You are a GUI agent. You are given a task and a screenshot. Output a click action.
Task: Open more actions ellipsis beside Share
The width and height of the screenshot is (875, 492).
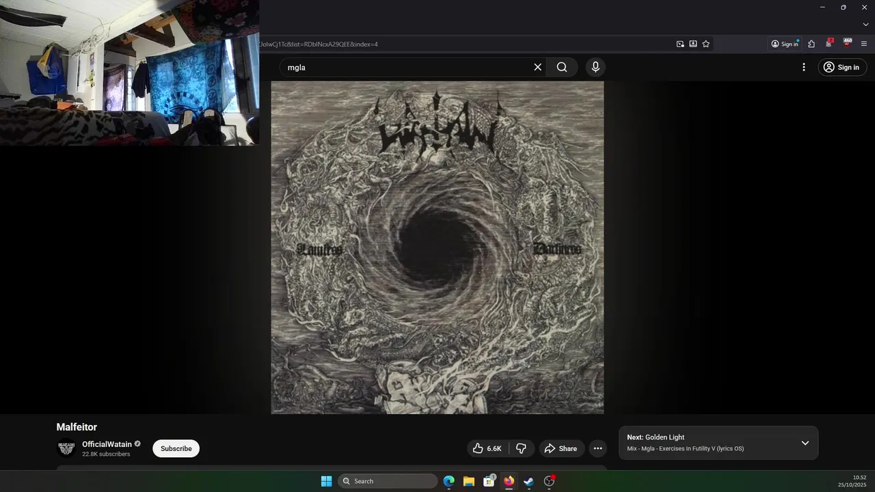pos(598,448)
